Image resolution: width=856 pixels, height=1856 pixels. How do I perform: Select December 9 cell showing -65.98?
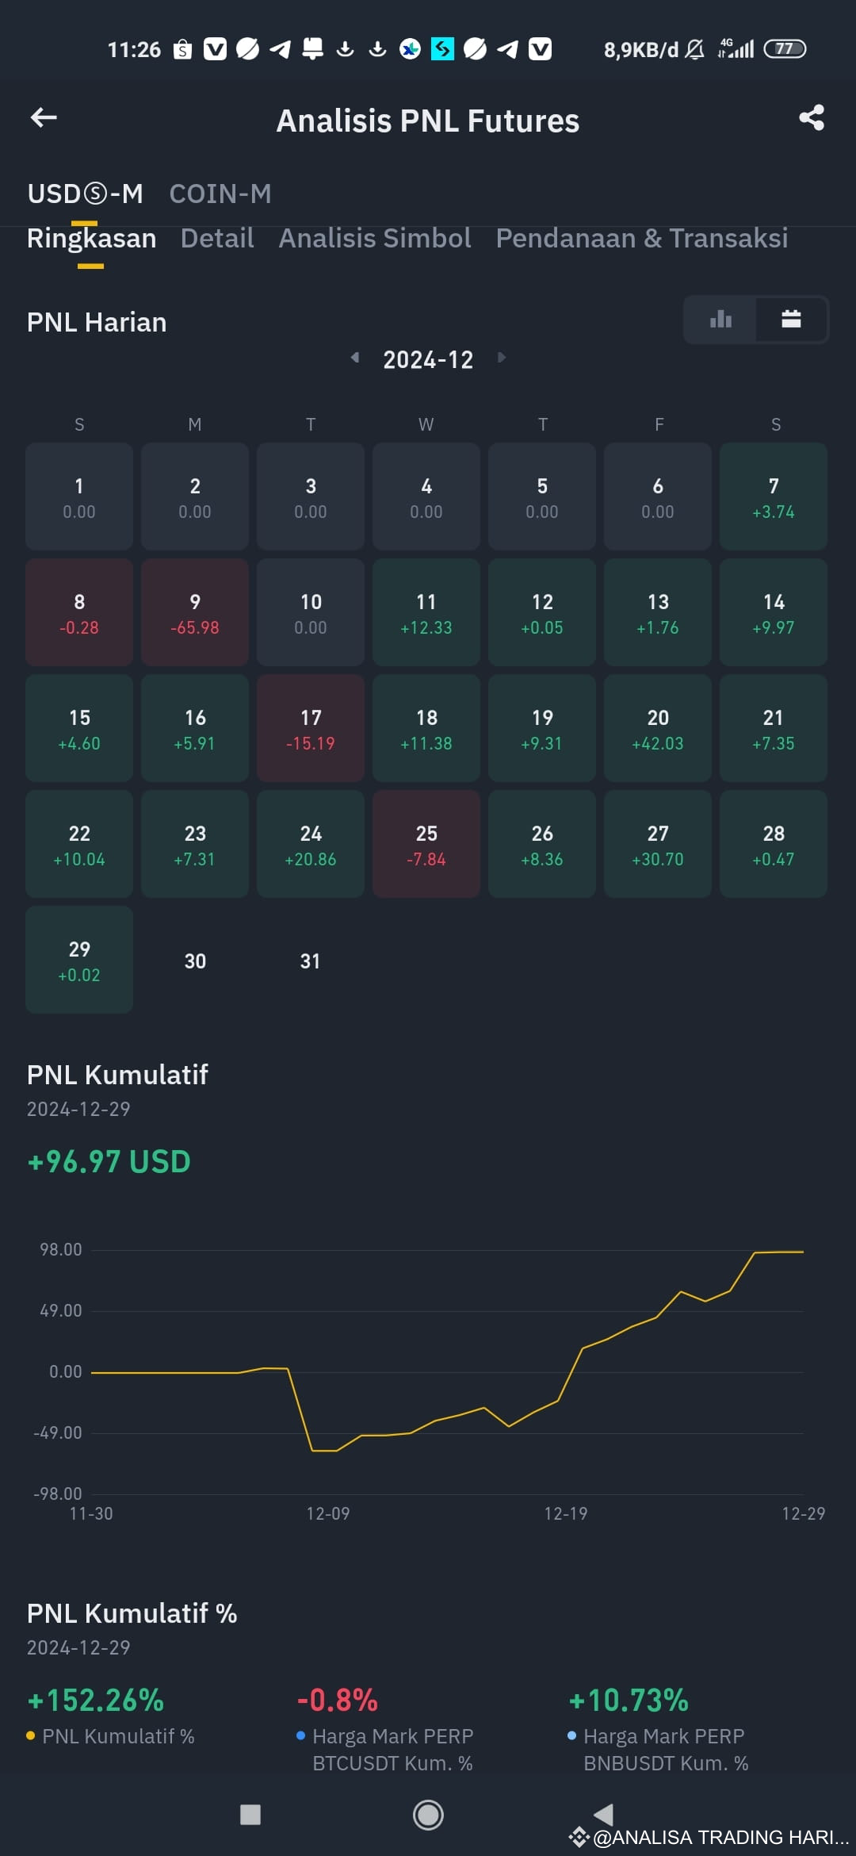(x=195, y=612)
